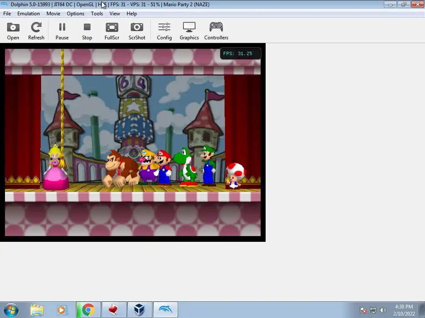This screenshot has height=318, width=425.
Task: Open the View menu
Action: pyautogui.click(x=115, y=14)
